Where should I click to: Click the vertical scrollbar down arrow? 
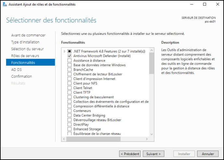(x=152, y=134)
